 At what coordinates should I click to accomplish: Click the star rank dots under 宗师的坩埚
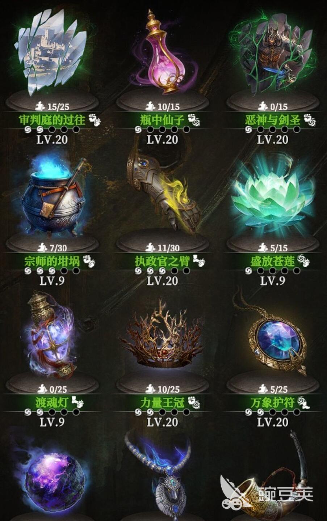[52, 271]
